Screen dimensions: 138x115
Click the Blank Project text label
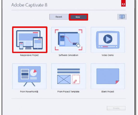(108, 92)
